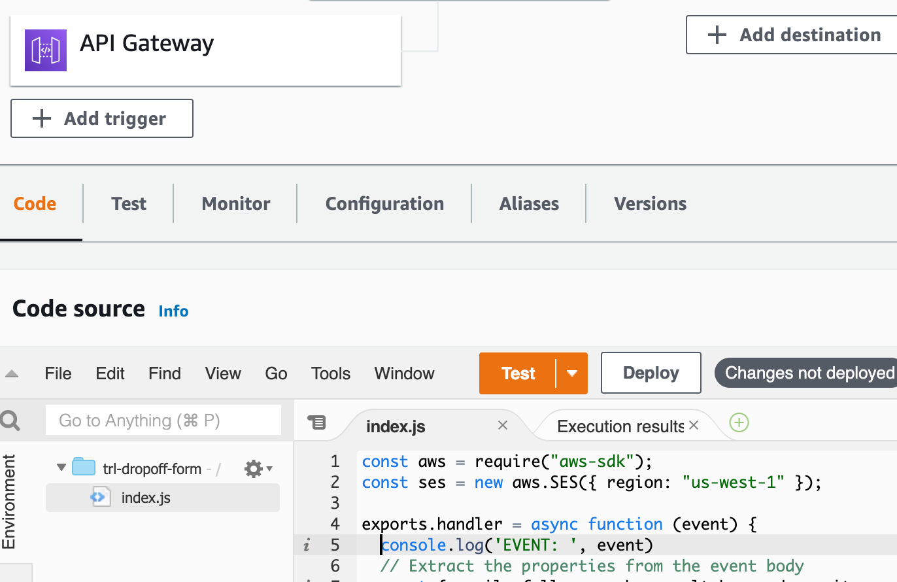This screenshot has width=897, height=582.
Task: Close the Execution results tab
Action: pos(694,426)
